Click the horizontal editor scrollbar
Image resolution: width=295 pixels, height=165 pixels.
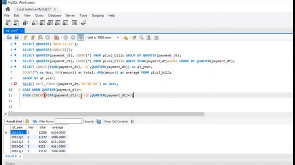[106, 114]
